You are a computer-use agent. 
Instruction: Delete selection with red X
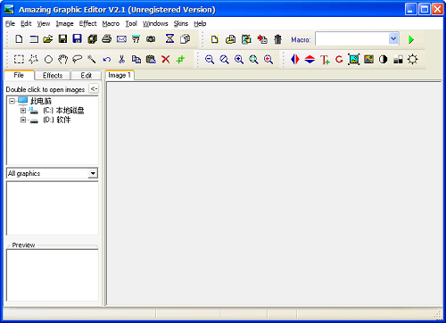coord(166,59)
